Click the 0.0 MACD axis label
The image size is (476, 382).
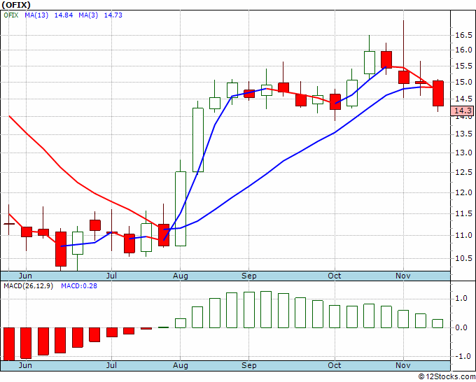pyautogui.click(x=461, y=327)
